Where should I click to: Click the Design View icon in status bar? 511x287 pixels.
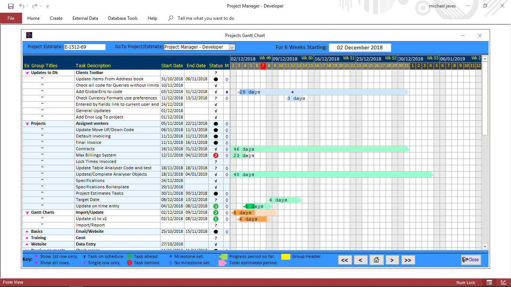pos(502,283)
